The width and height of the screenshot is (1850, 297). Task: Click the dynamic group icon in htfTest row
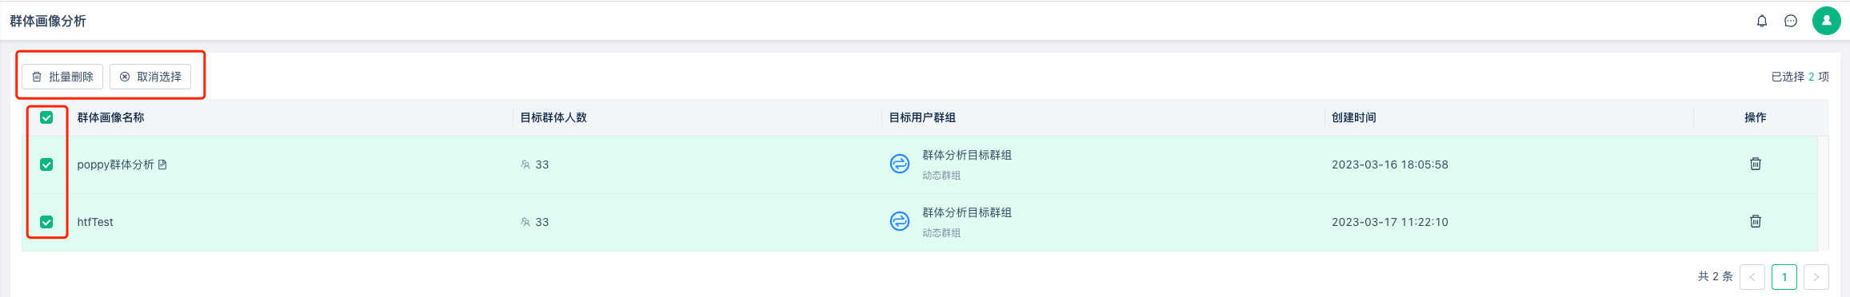point(900,221)
